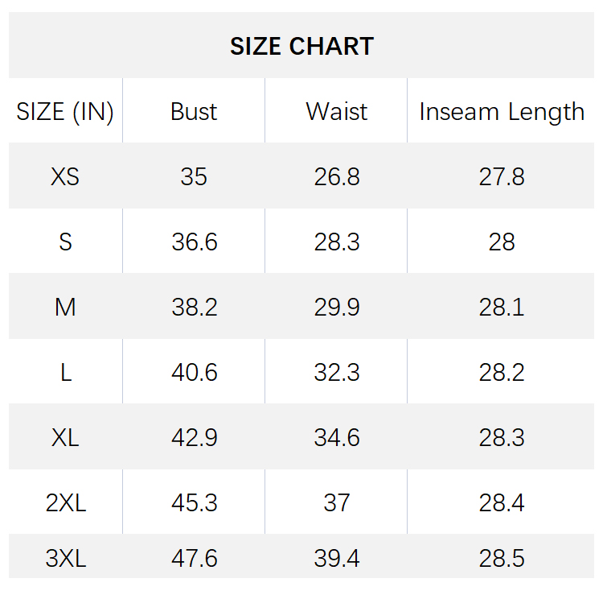Click the XS bust value 35

pos(194,176)
